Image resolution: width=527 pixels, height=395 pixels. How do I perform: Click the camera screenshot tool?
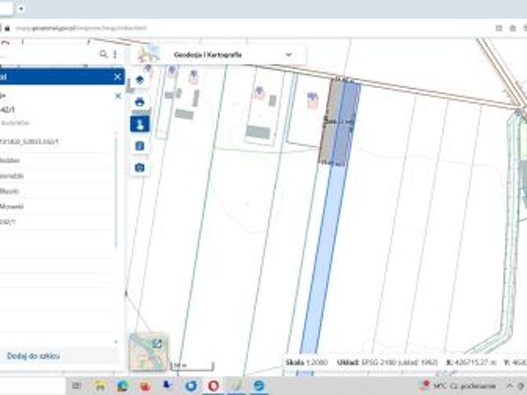pyautogui.click(x=139, y=168)
